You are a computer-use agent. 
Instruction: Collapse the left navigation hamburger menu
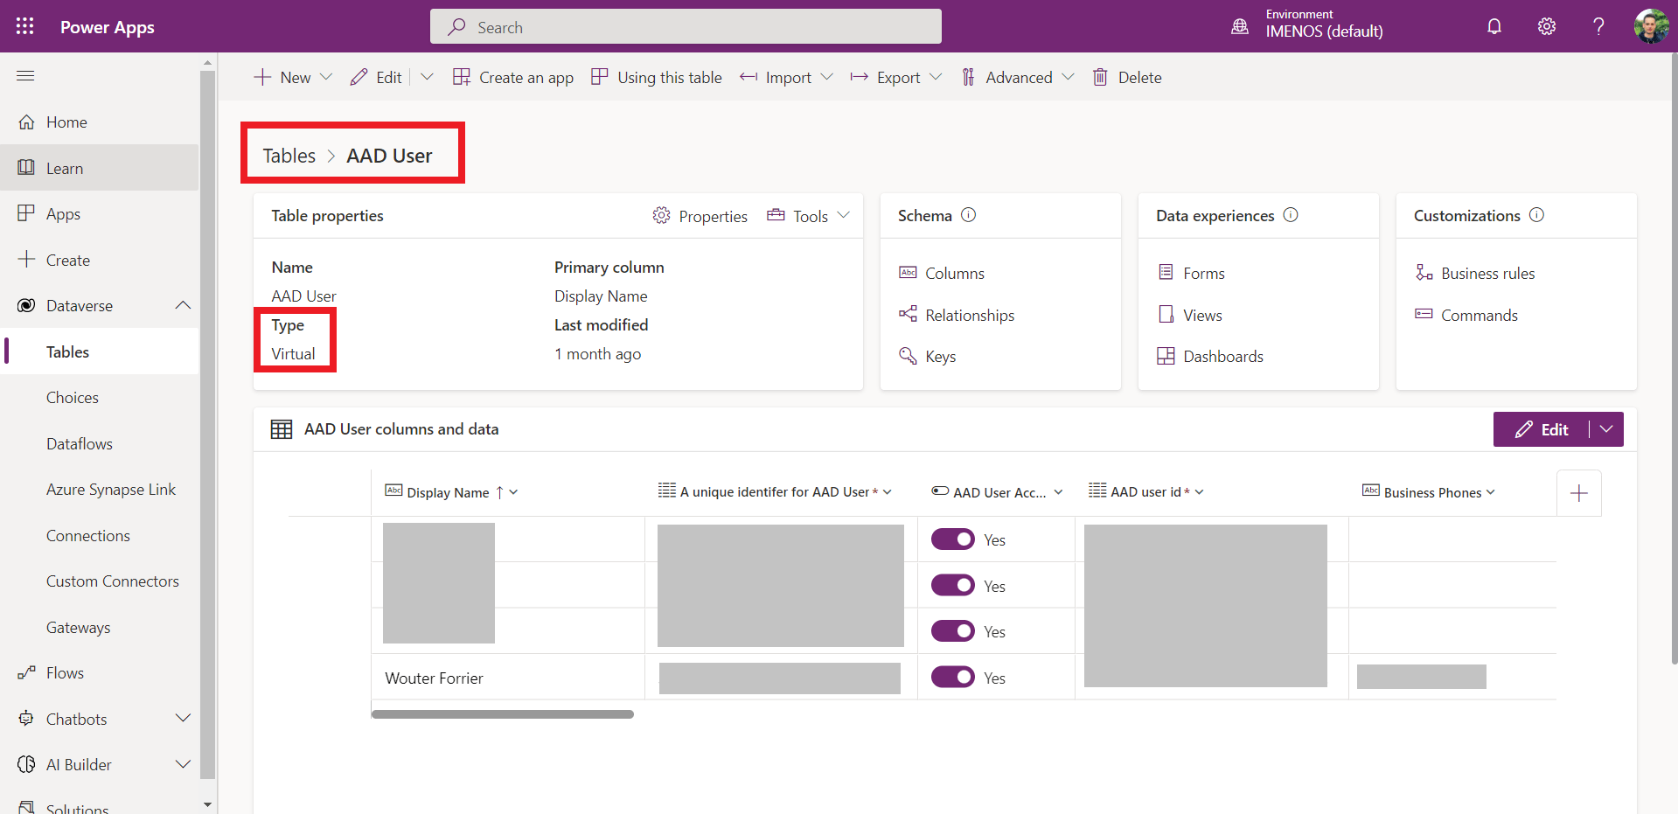pos(25,76)
